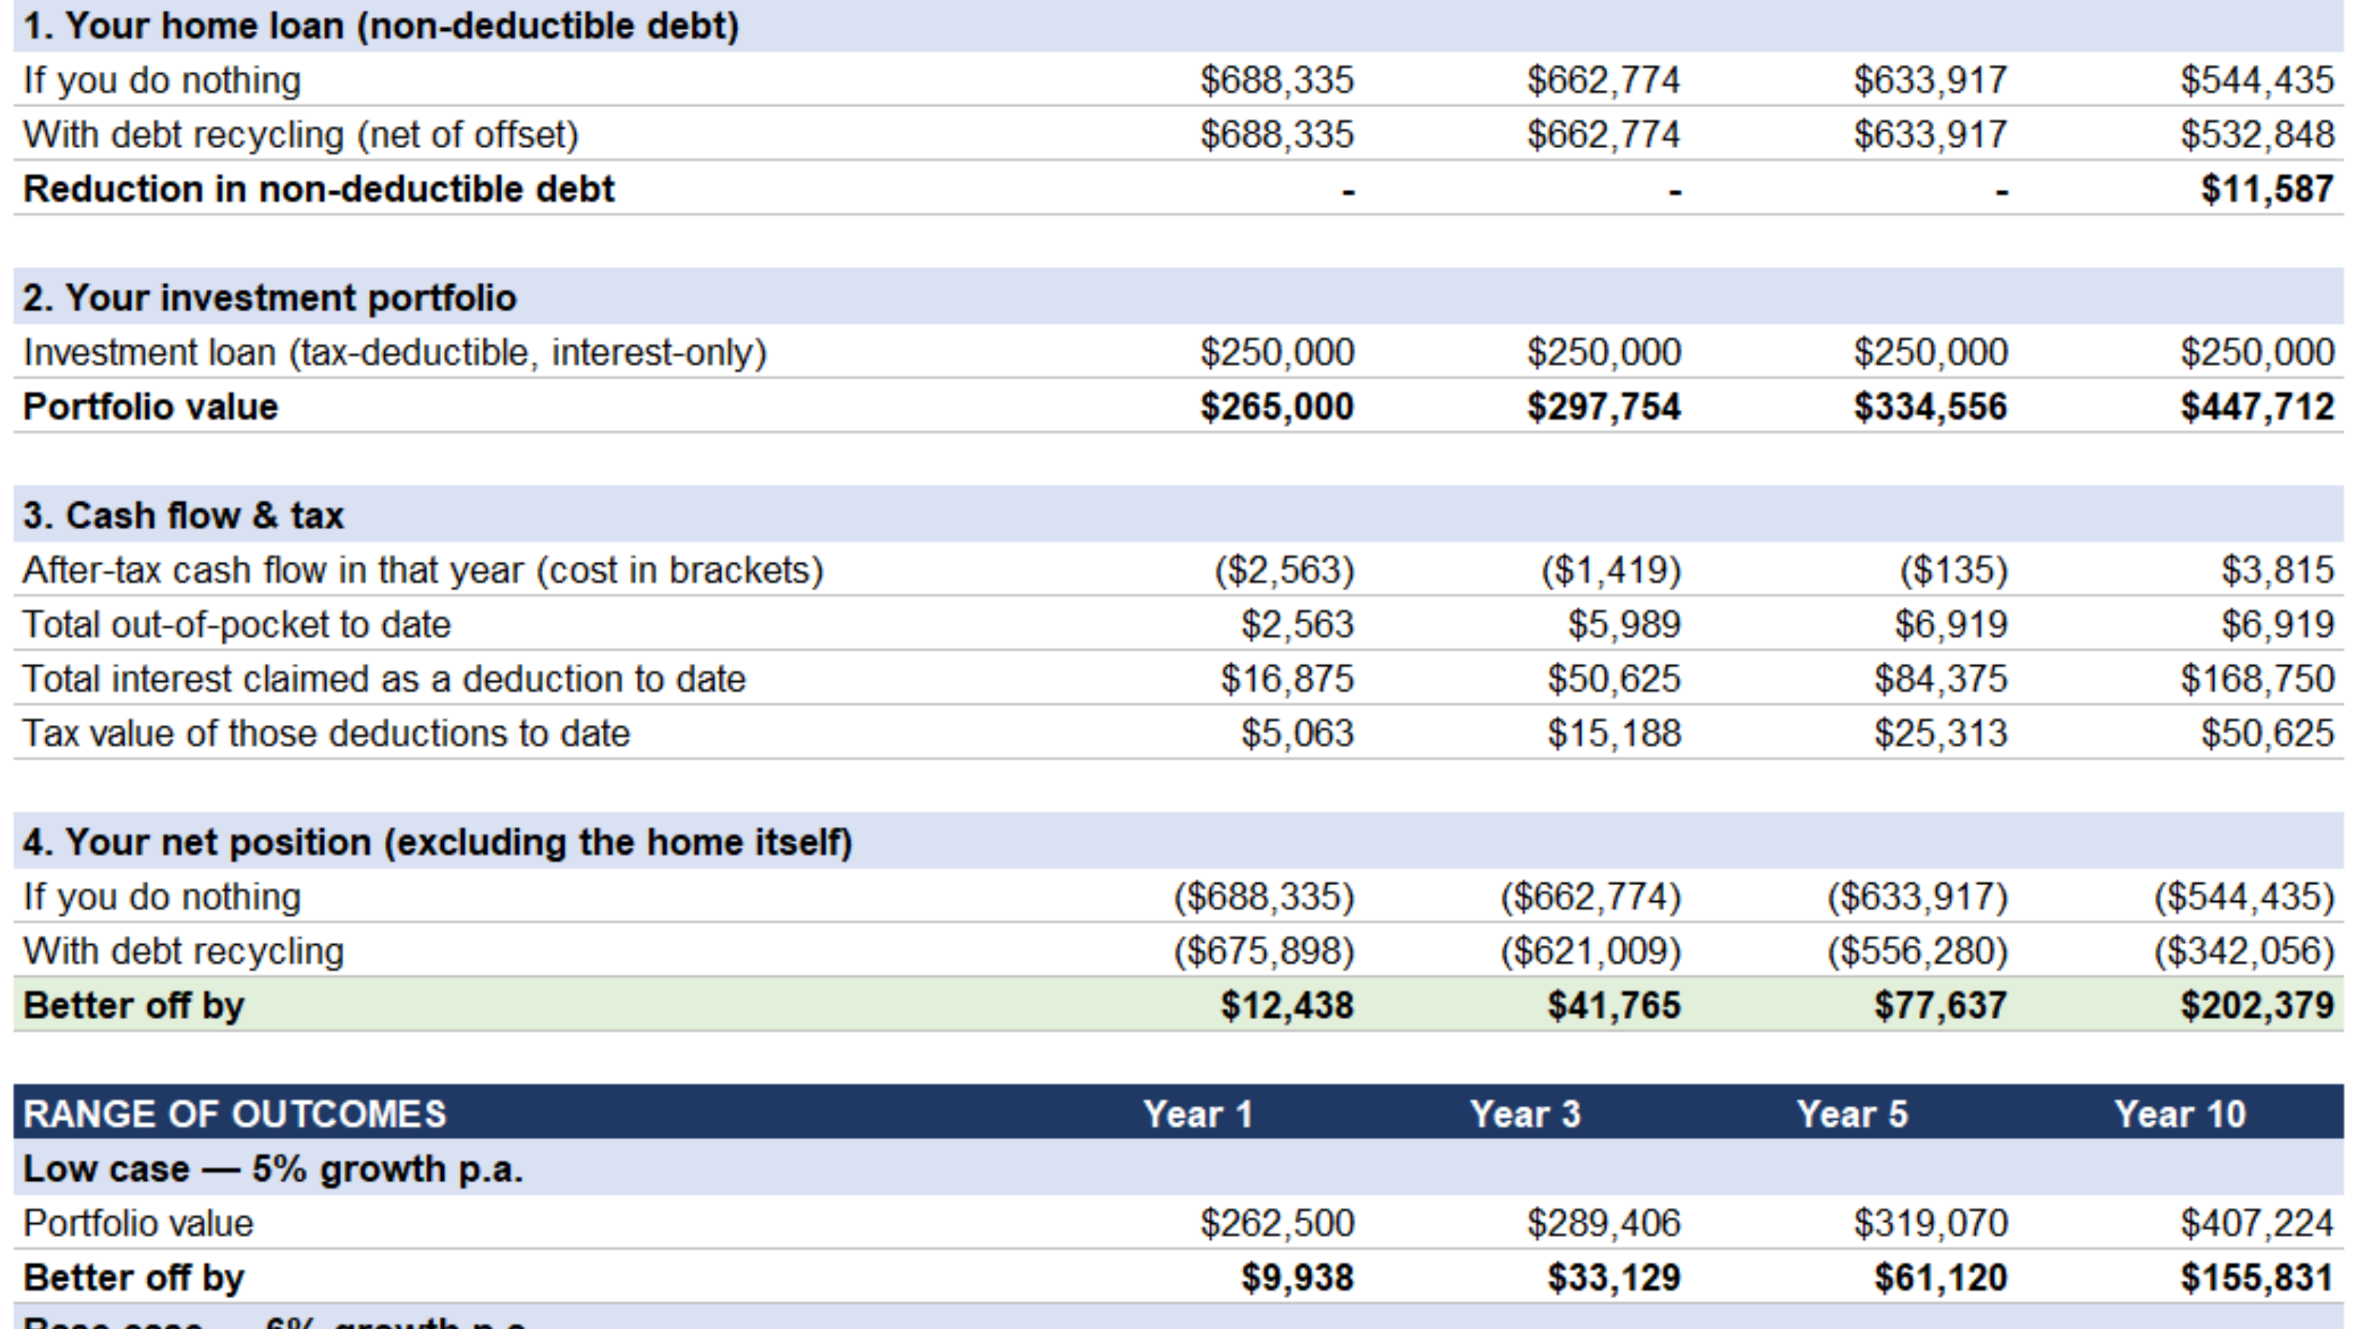Select the $50,625 tax value of deductions
The height and width of the screenshot is (1329, 2360).
(2266, 734)
